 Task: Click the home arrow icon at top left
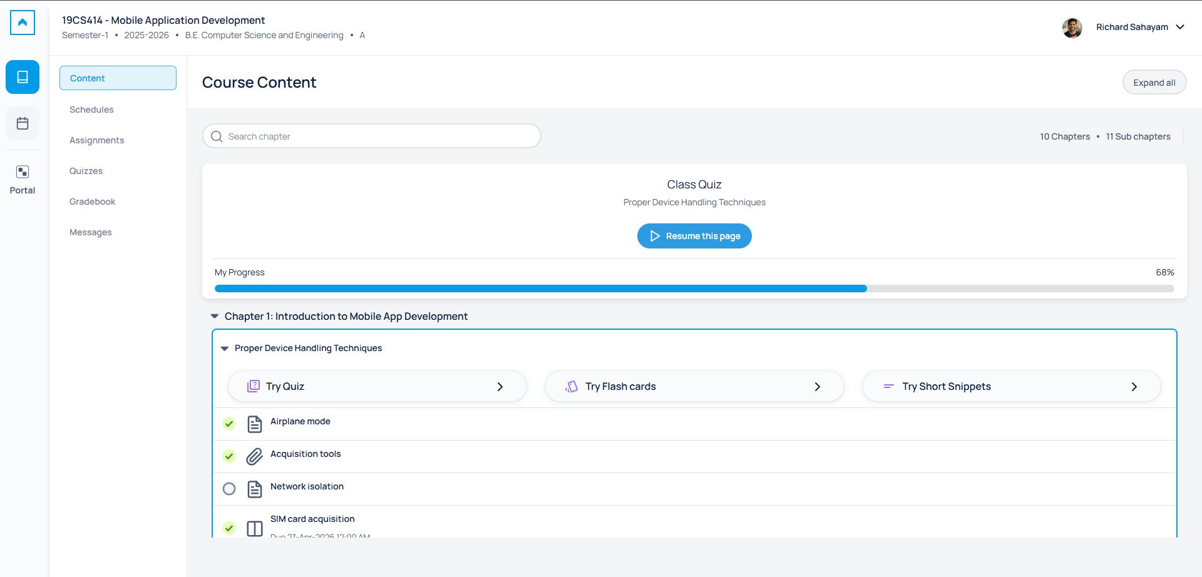pos(23,21)
